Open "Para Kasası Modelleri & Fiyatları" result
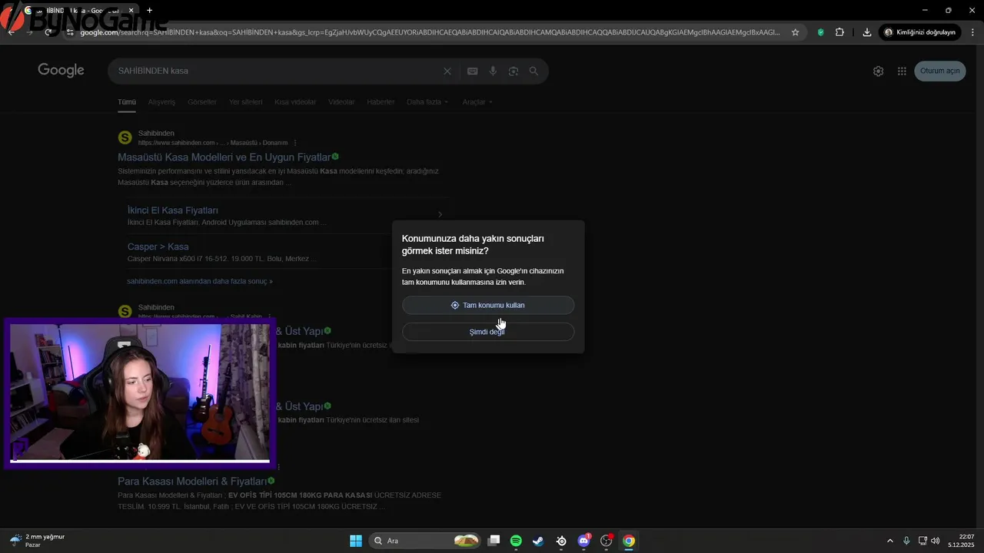 [x=192, y=482]
